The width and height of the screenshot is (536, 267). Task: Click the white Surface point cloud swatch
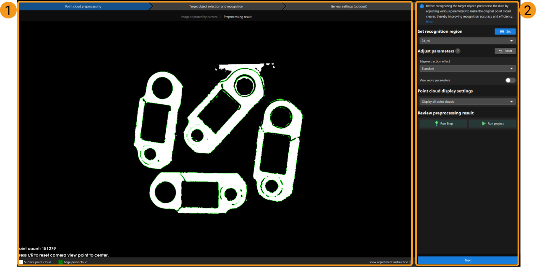(21, 262)
